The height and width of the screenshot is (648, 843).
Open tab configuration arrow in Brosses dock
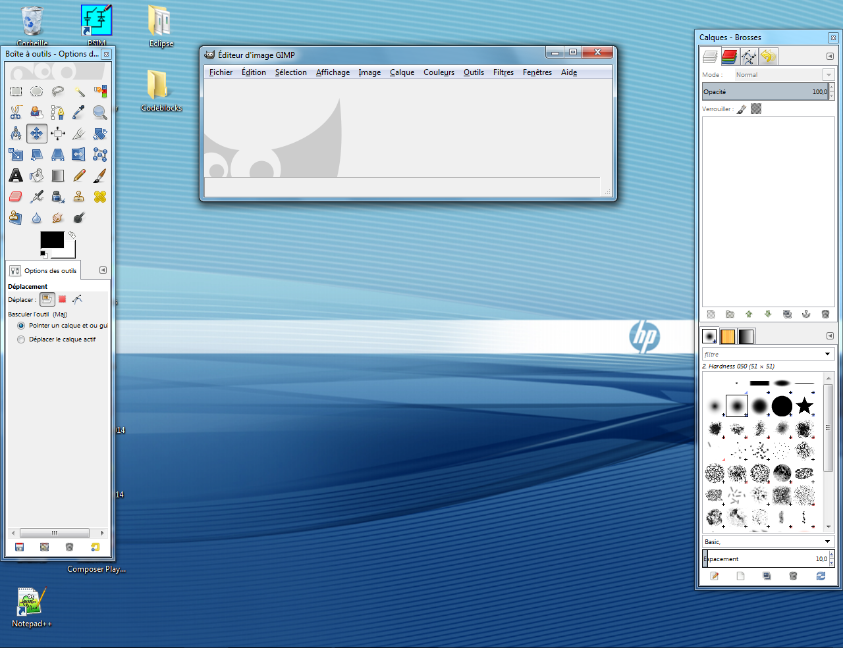click(x=830, y=336)
